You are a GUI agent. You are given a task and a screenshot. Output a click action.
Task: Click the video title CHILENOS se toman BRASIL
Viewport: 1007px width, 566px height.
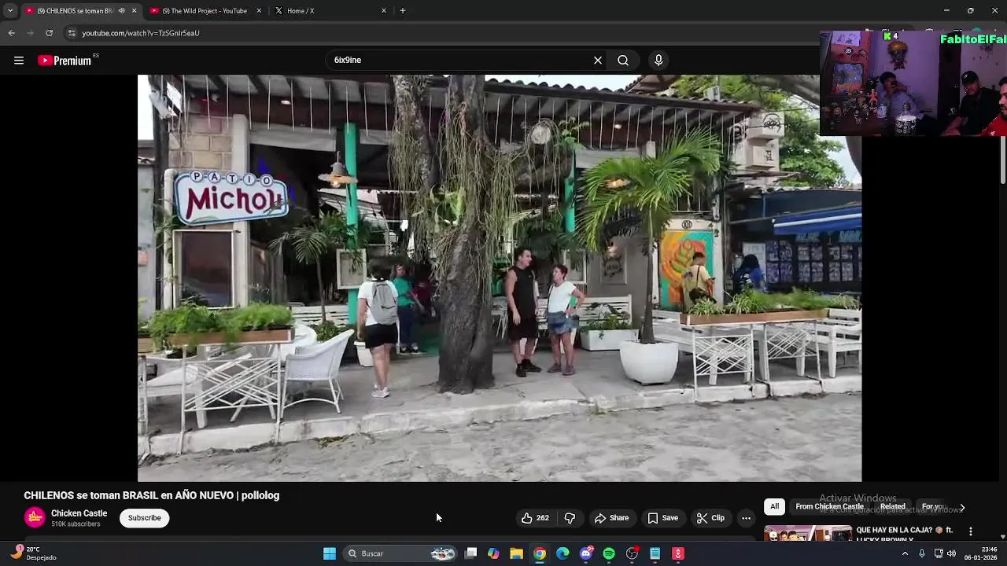click(152, 495)
